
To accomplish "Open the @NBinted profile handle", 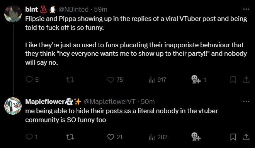I will (x=73, y=9).
